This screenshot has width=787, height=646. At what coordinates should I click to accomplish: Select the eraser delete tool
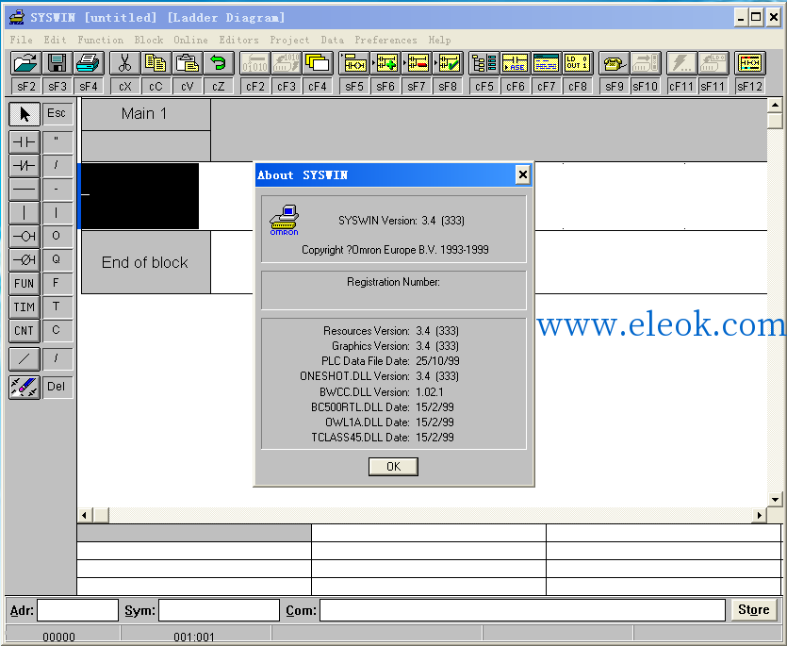tap(25, 388)
